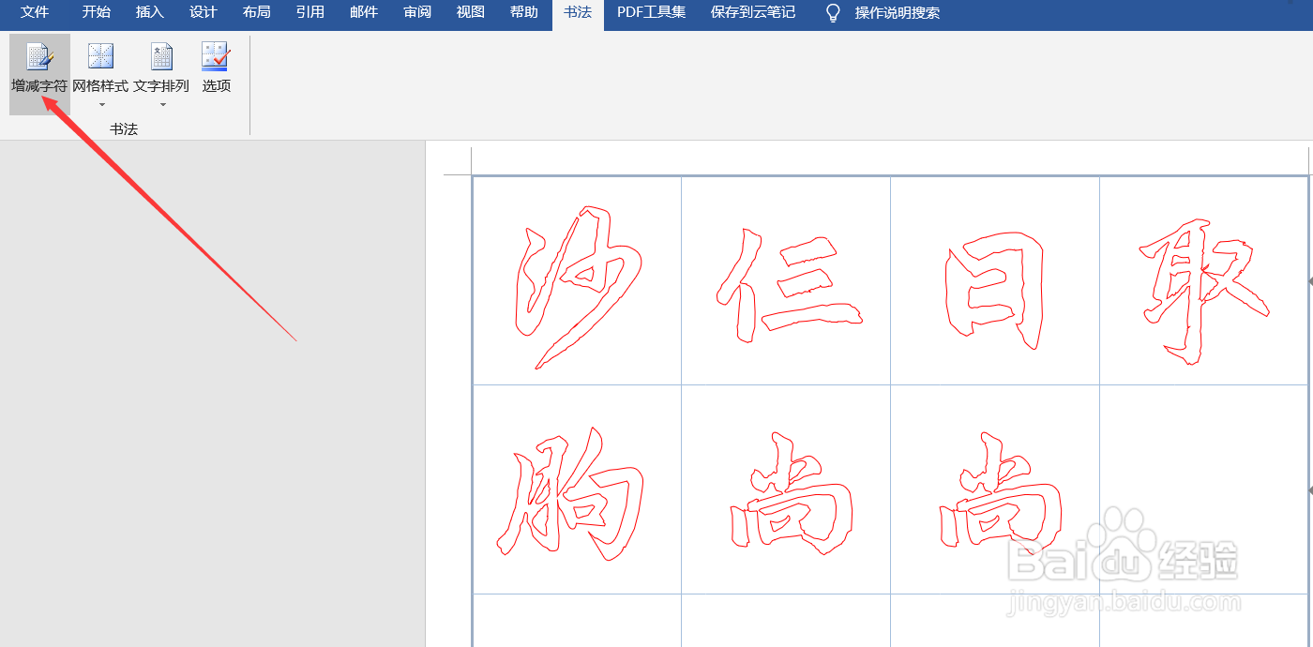The height and width of the screenshot is (647, 1313).
Task: Select the 取 character cell
Action: 1203,279
